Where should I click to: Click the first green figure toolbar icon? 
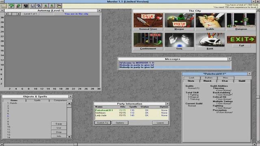pyautogui.click(x=46, y=6)
